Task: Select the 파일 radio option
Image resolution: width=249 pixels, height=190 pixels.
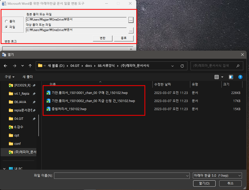Action: [x=7, y=27]
